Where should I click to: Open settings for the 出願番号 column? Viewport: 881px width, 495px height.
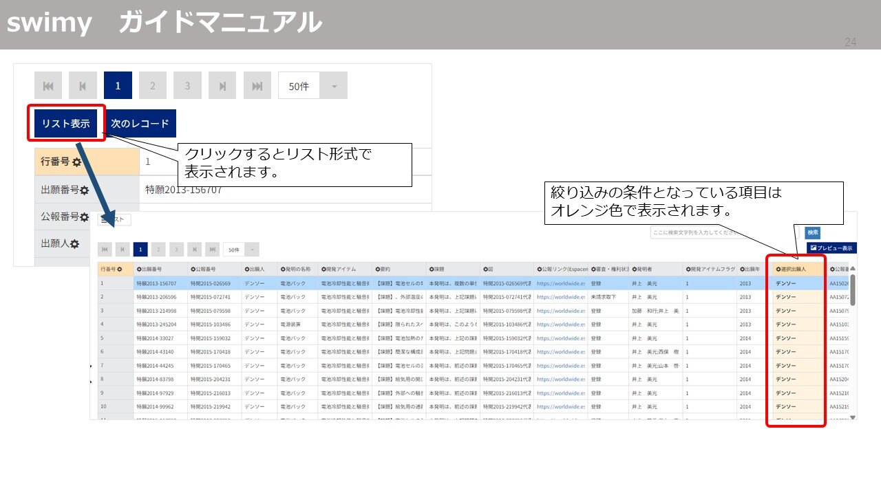(138, 269)
